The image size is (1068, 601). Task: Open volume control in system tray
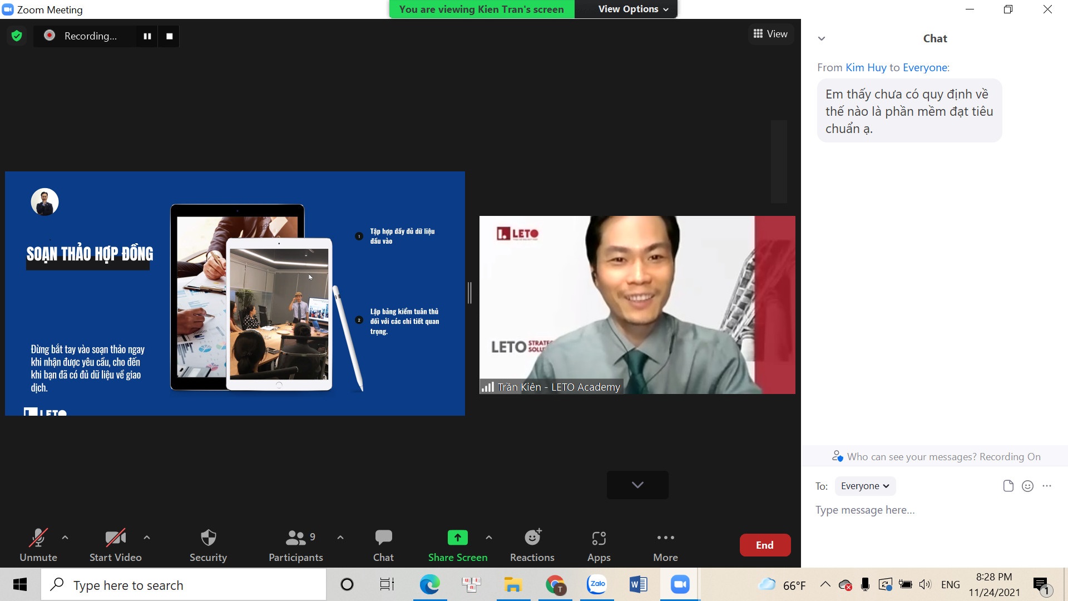tap(925, 584)
